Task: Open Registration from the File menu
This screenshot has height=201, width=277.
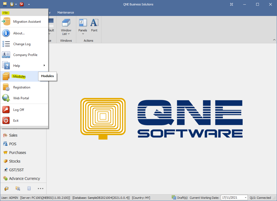Action: [x=24, y=87]
